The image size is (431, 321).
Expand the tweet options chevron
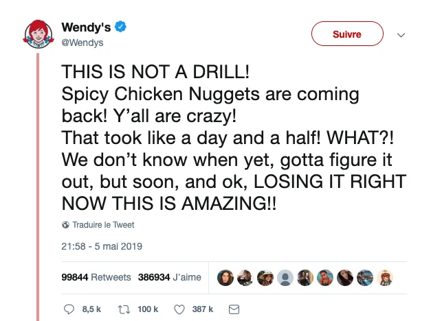[401, 35]
